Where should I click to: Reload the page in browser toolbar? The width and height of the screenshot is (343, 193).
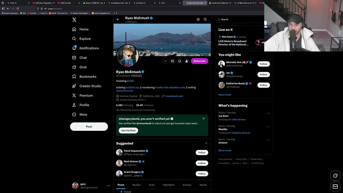(x=18, y=9)
